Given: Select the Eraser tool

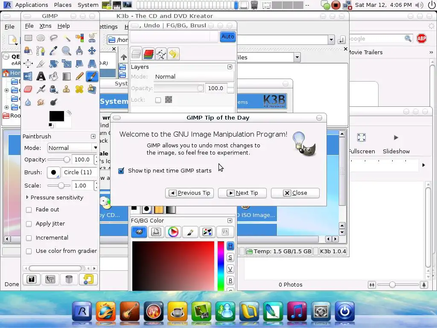Looking at the screenshot, I should pos(28,89).
